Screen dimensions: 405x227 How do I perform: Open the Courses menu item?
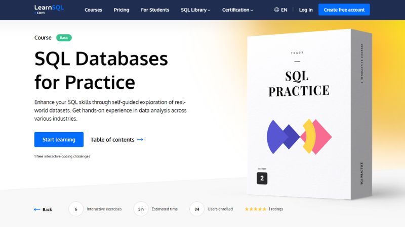pyautogui.click(x=93, y=10)
